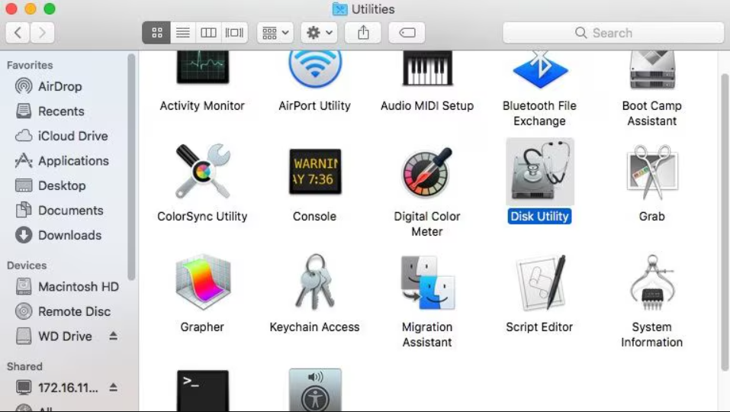Go forward with the right arrow
The width and height of the screenshot is (730, 412).
pos(43,33)
